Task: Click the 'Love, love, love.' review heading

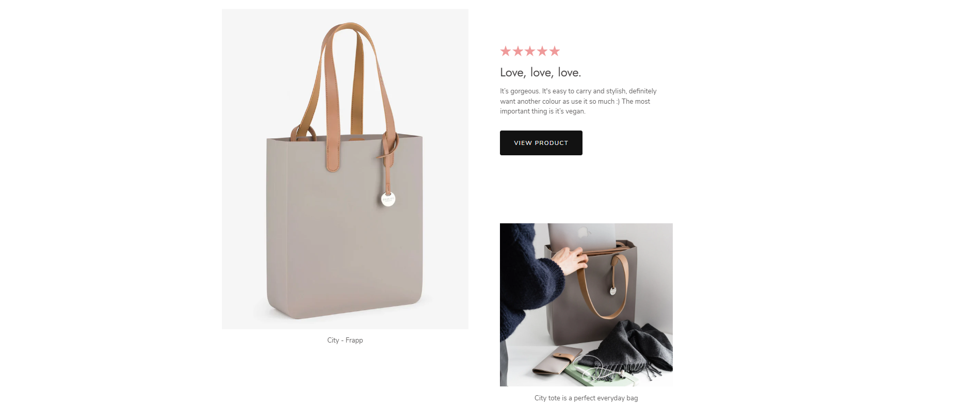Action: pos(541,73)
